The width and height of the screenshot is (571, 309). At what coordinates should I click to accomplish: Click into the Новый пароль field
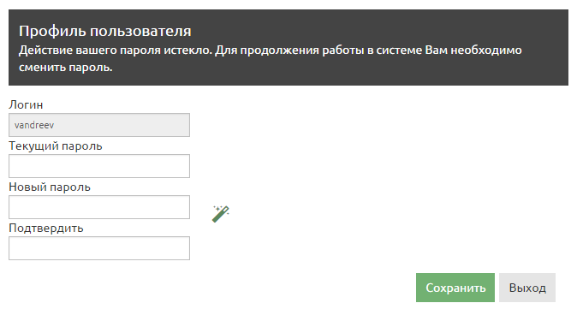[99, 207]
